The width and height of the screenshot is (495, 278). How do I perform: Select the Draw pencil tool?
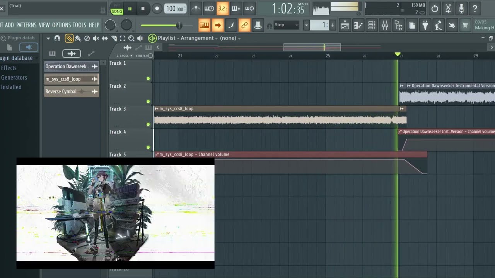[x=69, y=38]
